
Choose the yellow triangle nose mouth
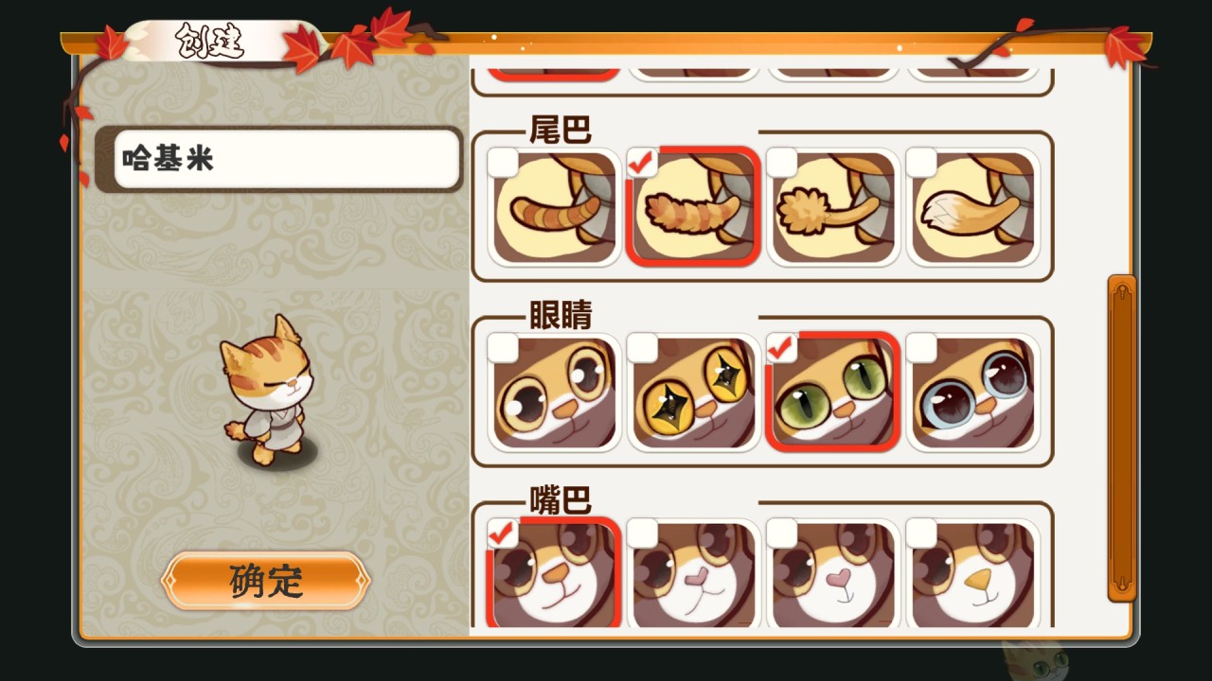click(973, 572)
